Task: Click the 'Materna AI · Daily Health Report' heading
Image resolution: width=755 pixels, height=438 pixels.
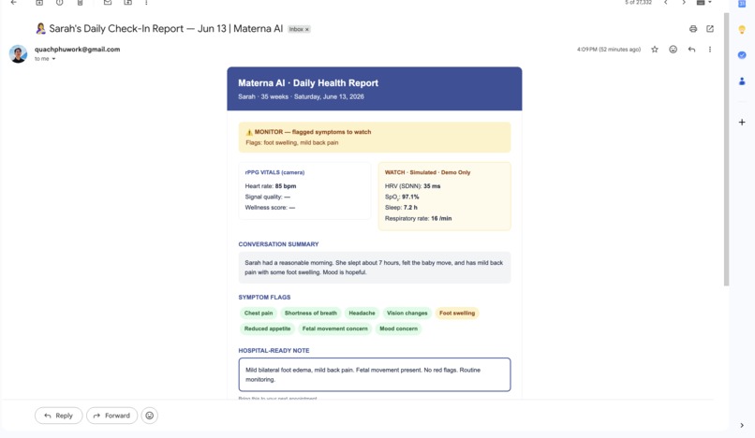Action: 308,82
